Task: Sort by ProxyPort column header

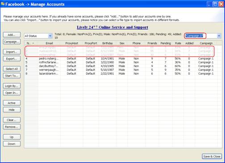Action: click(x=91, y=43)
